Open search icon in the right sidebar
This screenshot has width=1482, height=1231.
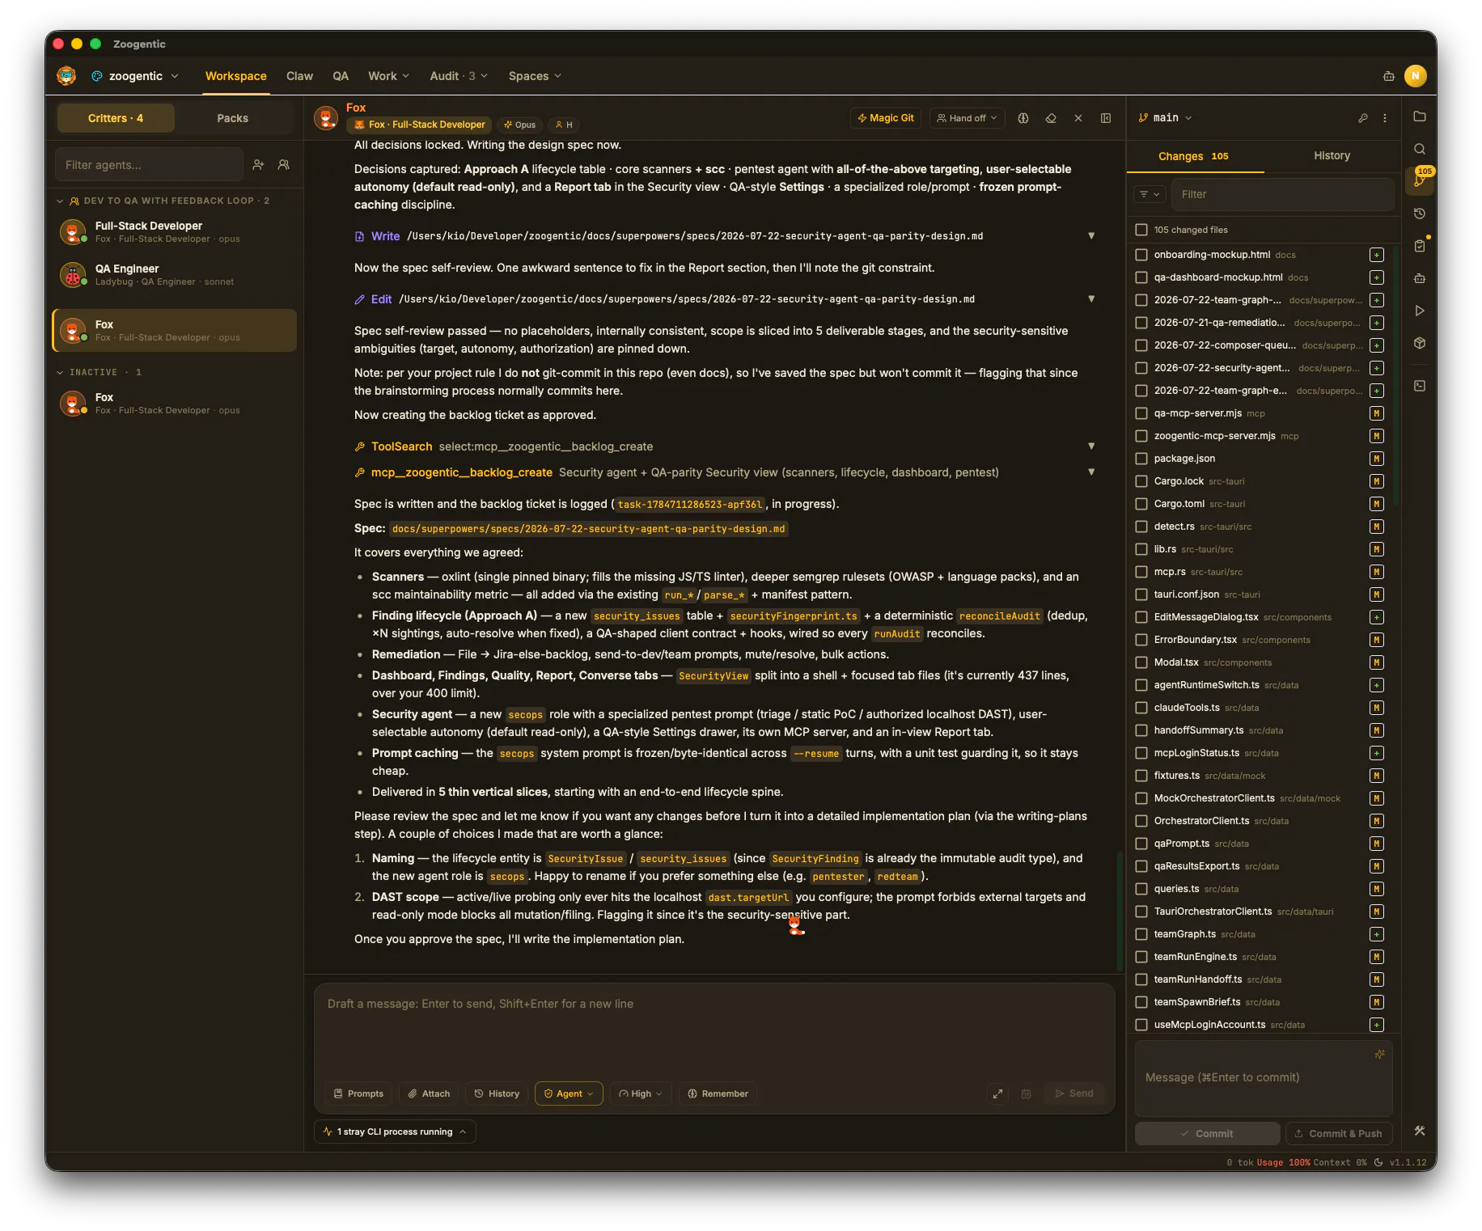(1420, 149)
